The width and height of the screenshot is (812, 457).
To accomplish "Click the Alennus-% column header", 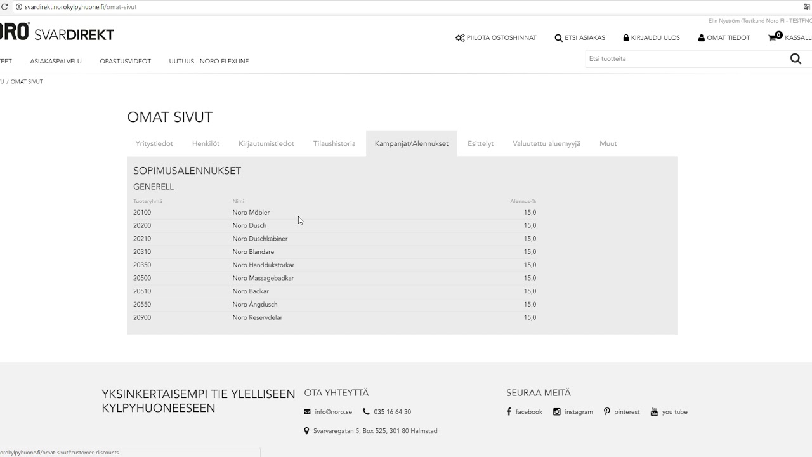I will click(x=523, y=201).
